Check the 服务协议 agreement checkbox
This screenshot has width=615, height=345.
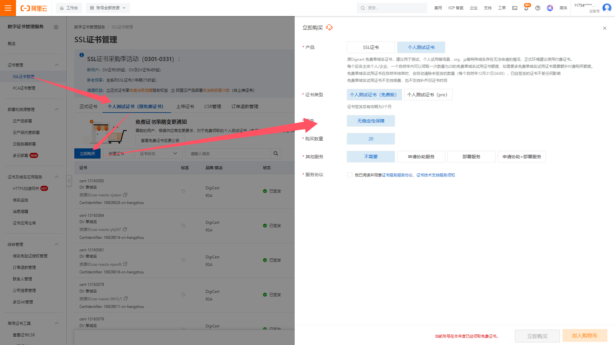coord(350,175)
